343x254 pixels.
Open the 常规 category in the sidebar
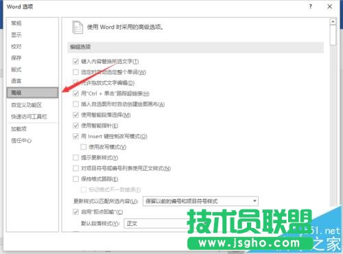coord(16,23)
